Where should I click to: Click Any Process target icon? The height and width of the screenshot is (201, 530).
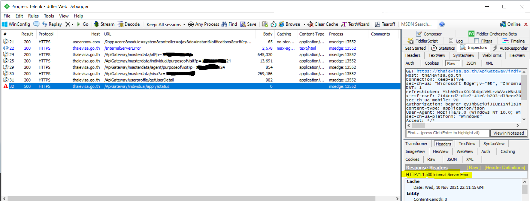click(191, 24)
